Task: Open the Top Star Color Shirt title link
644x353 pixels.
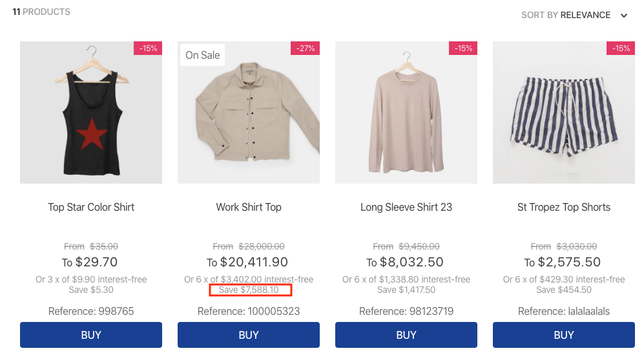Action: click(x=91, y=207)
